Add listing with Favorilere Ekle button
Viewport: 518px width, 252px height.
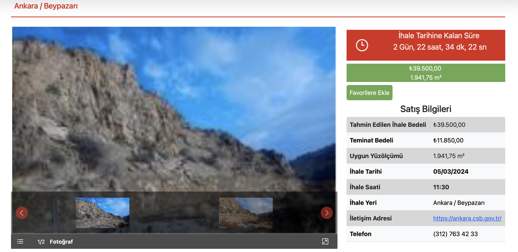click(x=369, y=92)
